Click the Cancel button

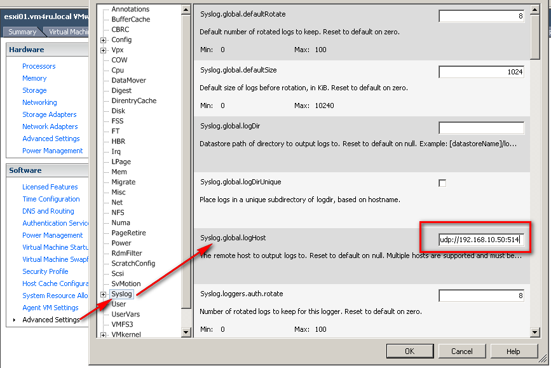coord(462,351)
